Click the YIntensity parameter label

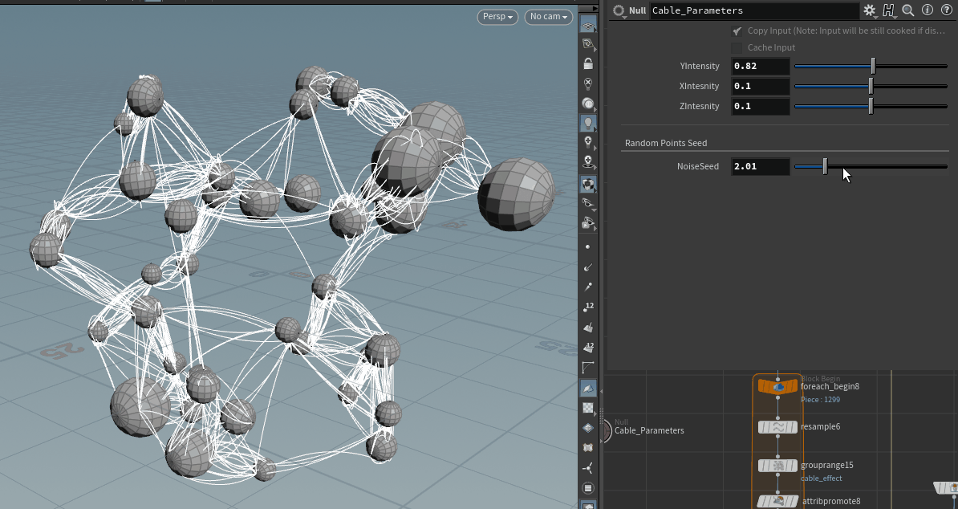click(699, 66)
